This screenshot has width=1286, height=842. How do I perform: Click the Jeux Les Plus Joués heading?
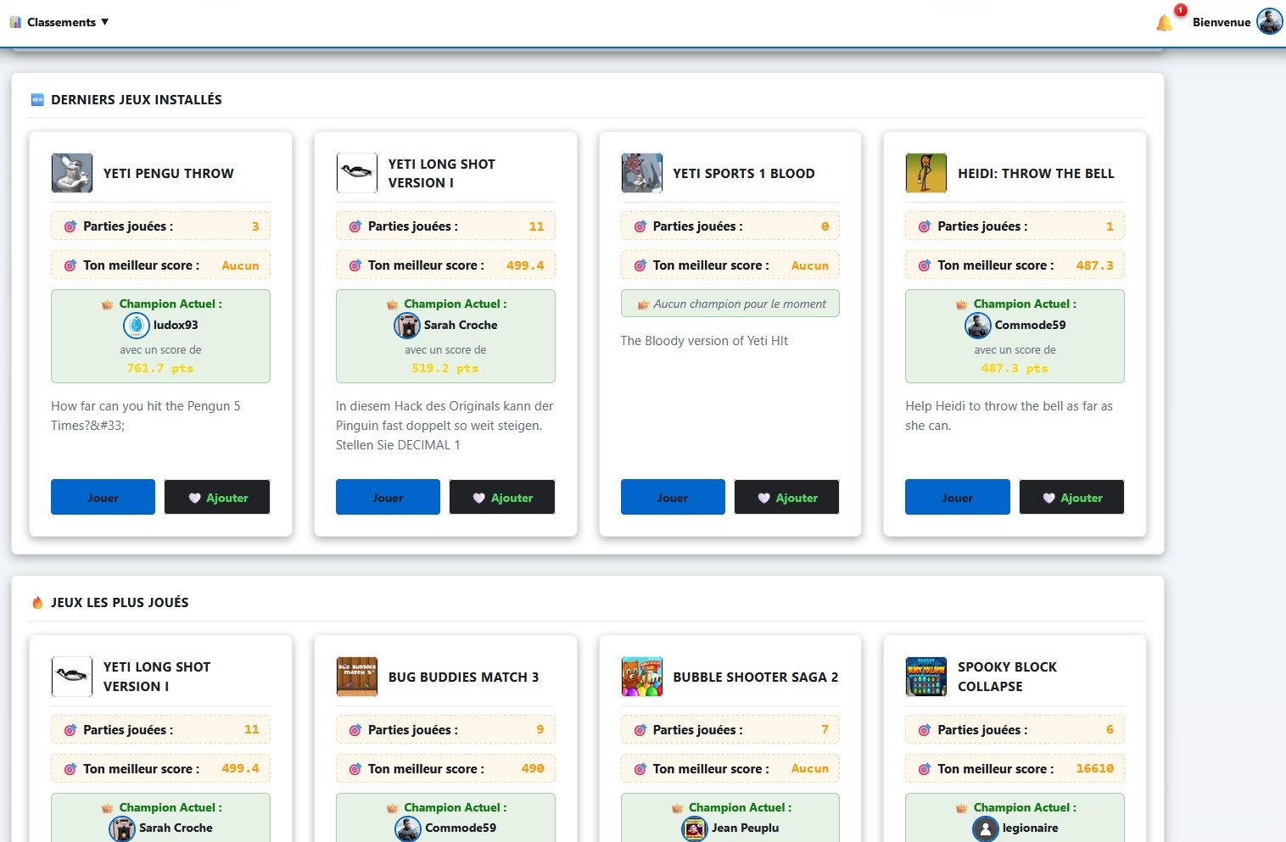tap(120, 602)
